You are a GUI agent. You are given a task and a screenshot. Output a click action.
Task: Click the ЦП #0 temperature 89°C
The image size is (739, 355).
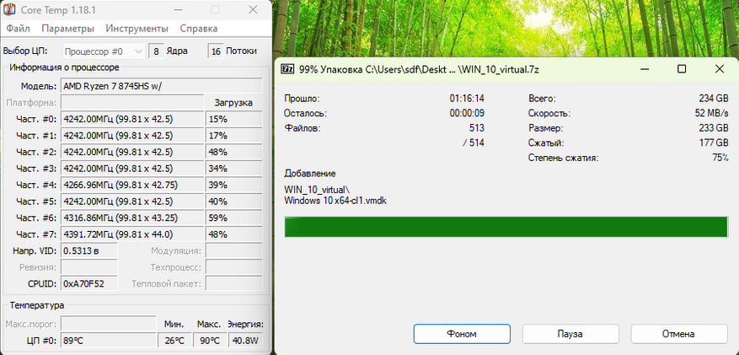pyautogui.click(x=109, y=341)
